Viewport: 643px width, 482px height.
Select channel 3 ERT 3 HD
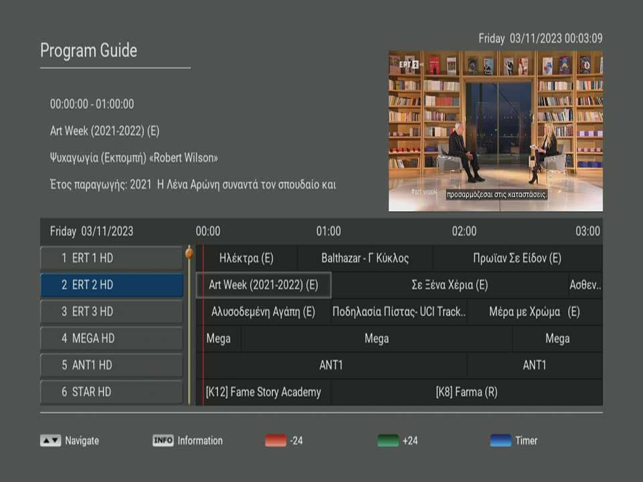tap(111, 311)
